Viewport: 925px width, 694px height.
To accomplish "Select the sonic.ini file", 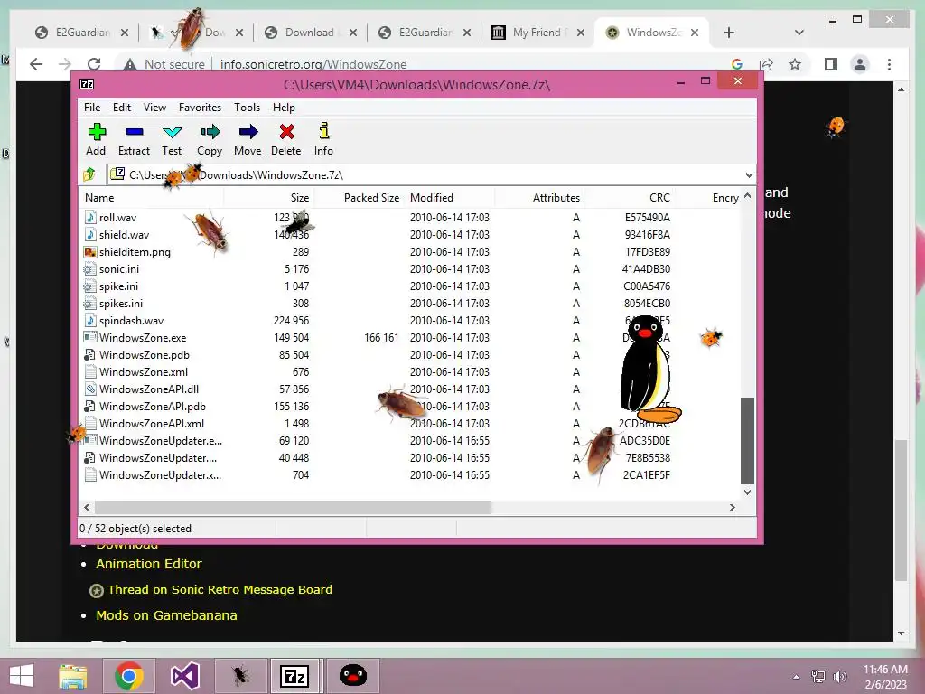I will 119,269.
